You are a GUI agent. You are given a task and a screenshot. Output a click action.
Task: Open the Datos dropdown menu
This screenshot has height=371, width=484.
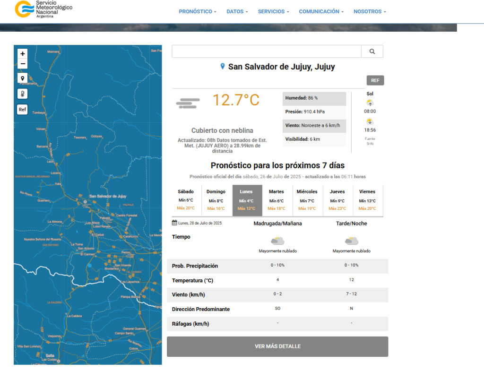(237, 11)
